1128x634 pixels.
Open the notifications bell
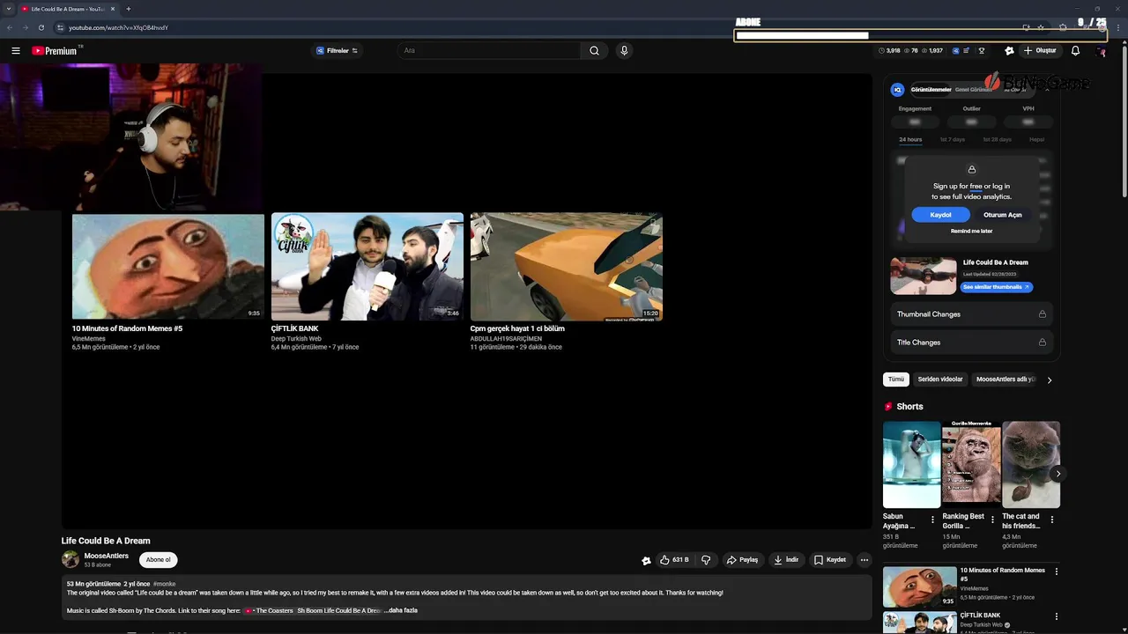(x=1075, y=51)
